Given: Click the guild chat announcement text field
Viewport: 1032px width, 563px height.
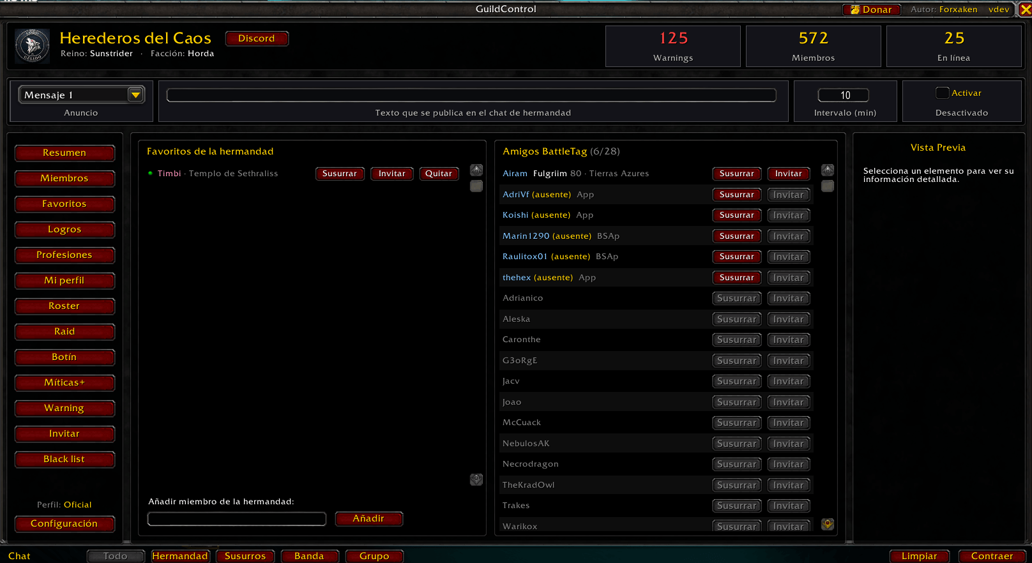Looking at the screenshot, I should [471, 95].
